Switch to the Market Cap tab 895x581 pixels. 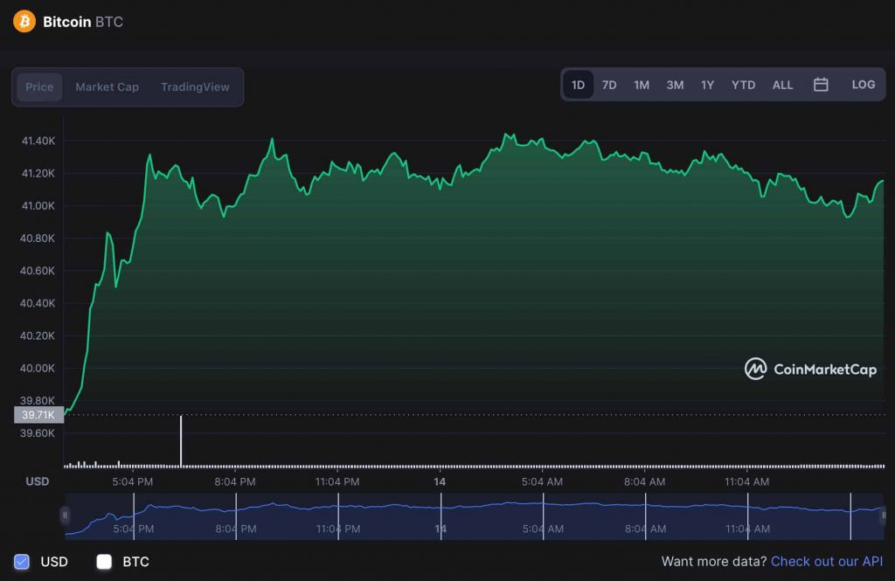click(108, 87)
